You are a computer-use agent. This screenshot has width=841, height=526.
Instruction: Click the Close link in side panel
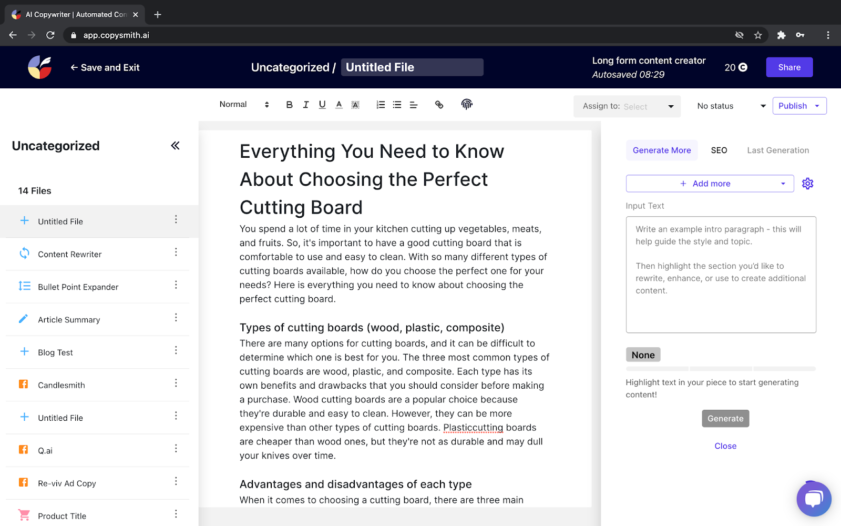pyautogui.click(x=725, y=446)
